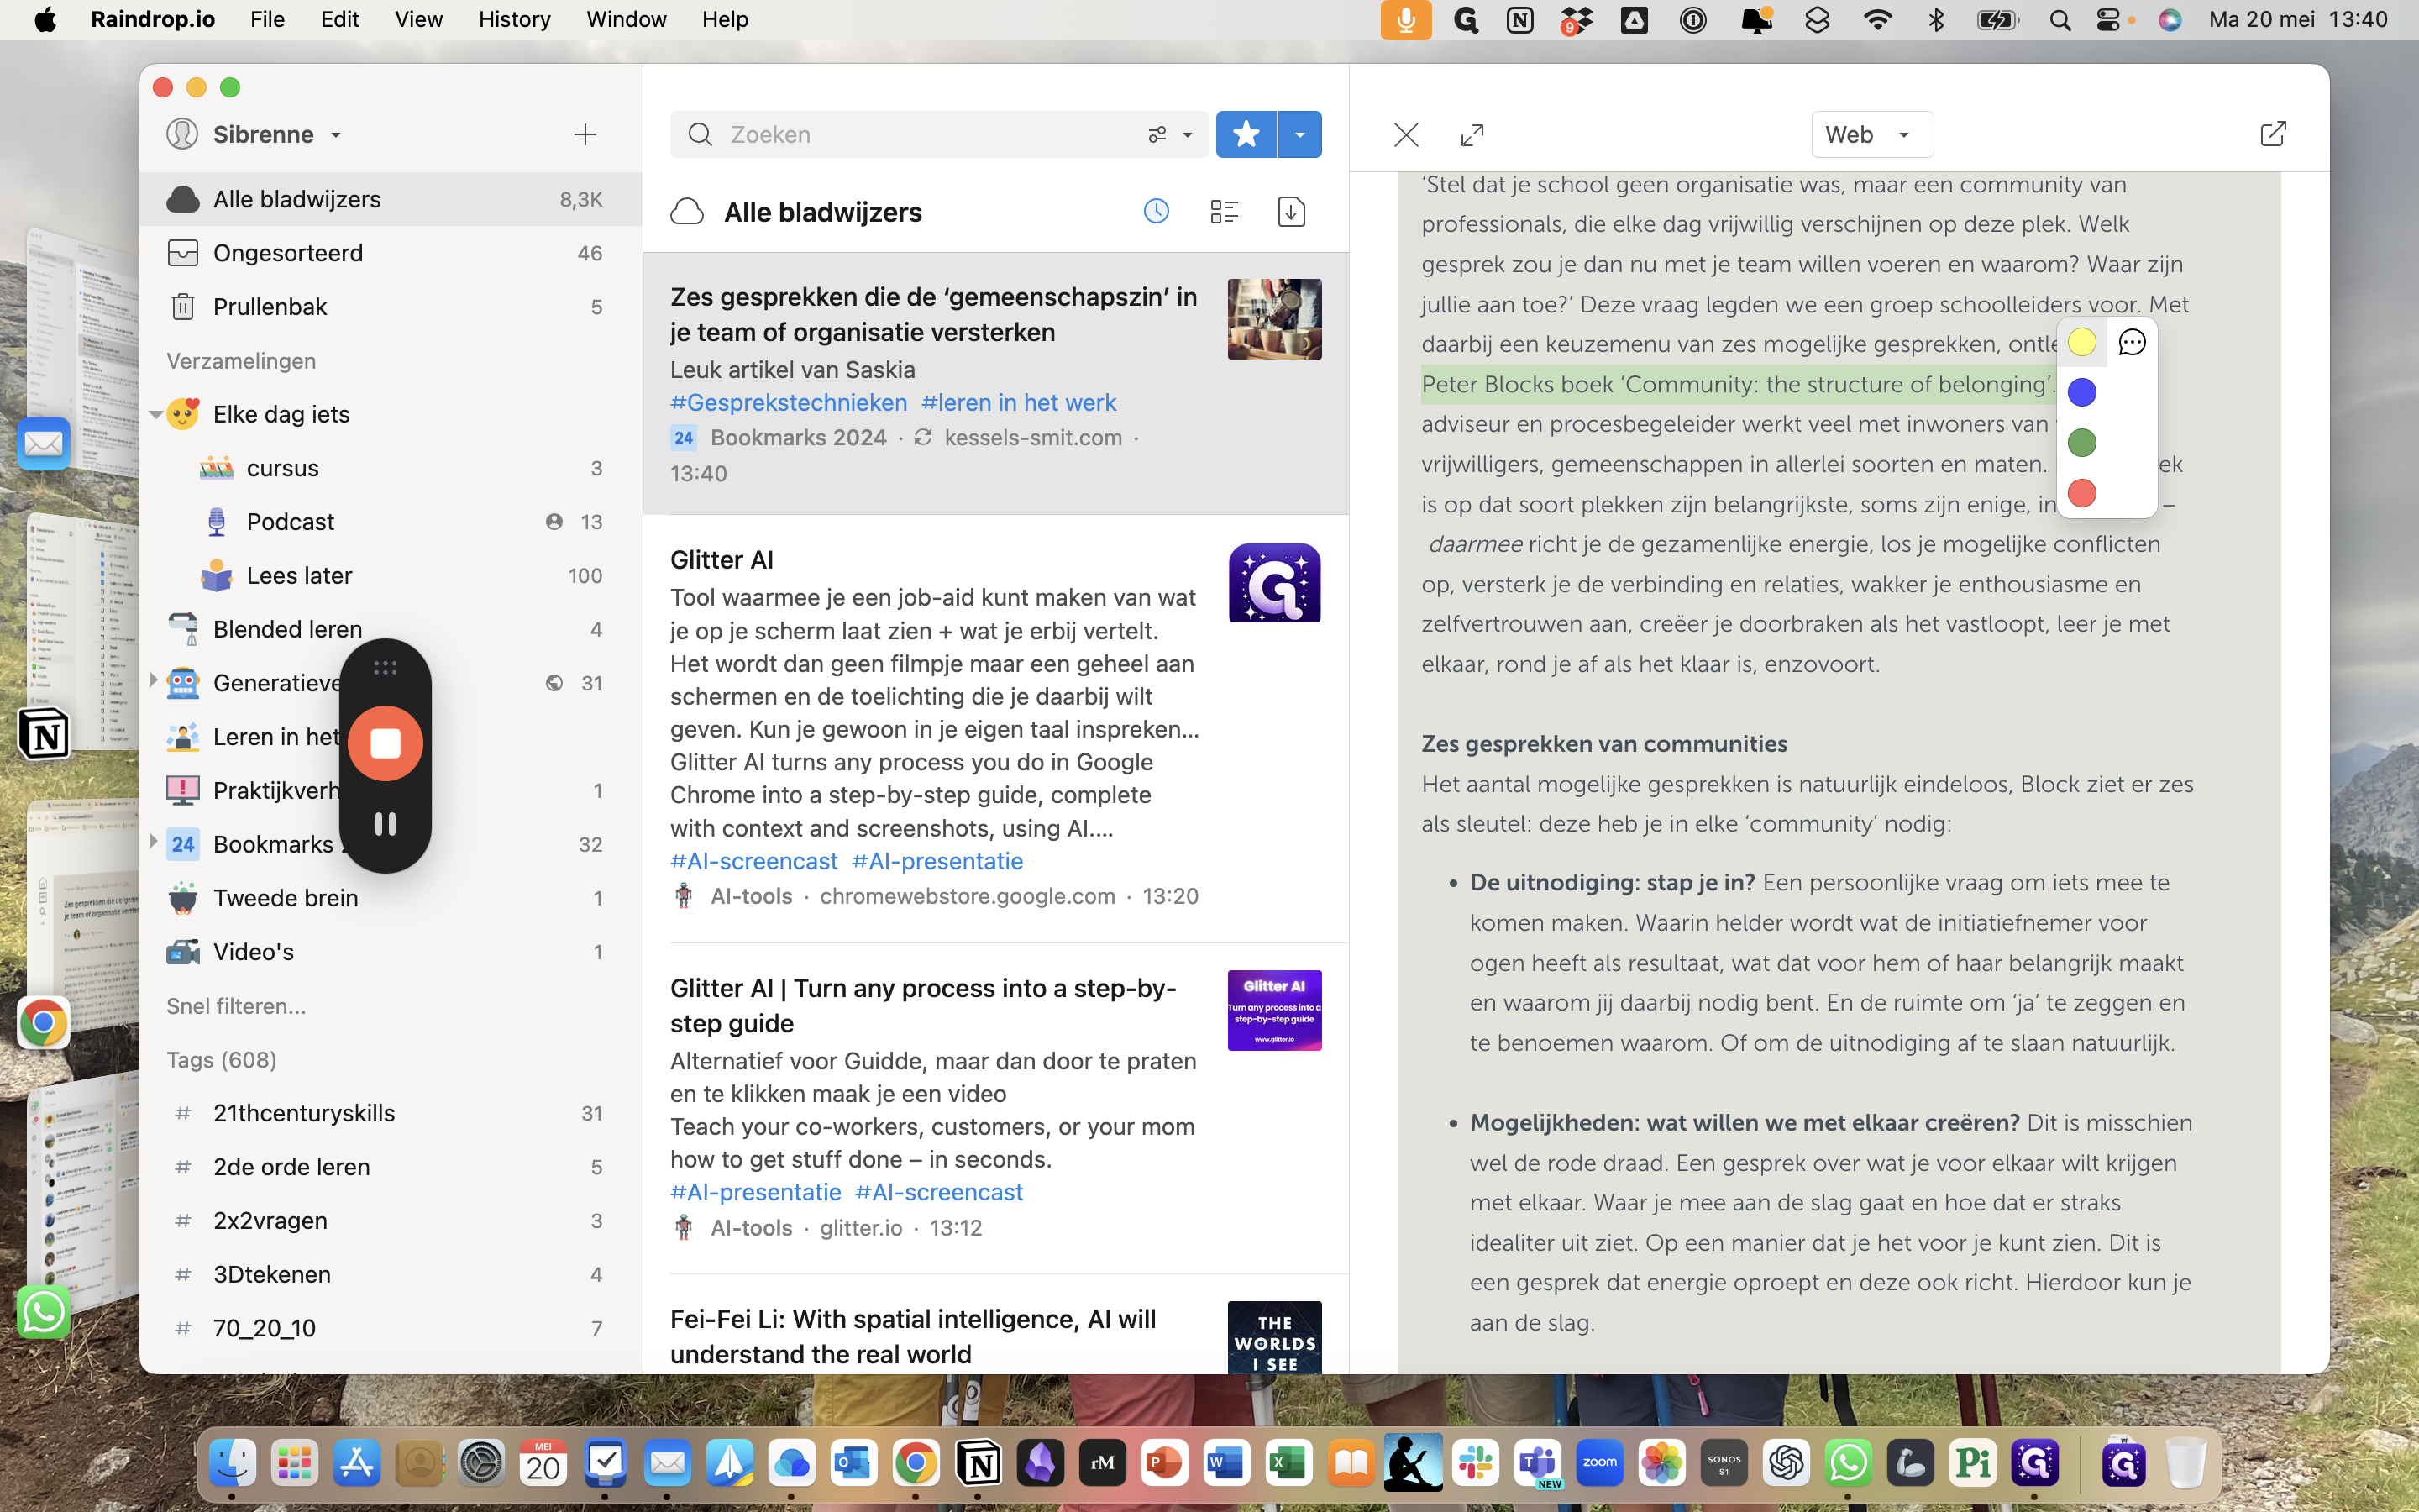Click the blue star add bookmark button

pyautogui.click(x=1246, y=134)
